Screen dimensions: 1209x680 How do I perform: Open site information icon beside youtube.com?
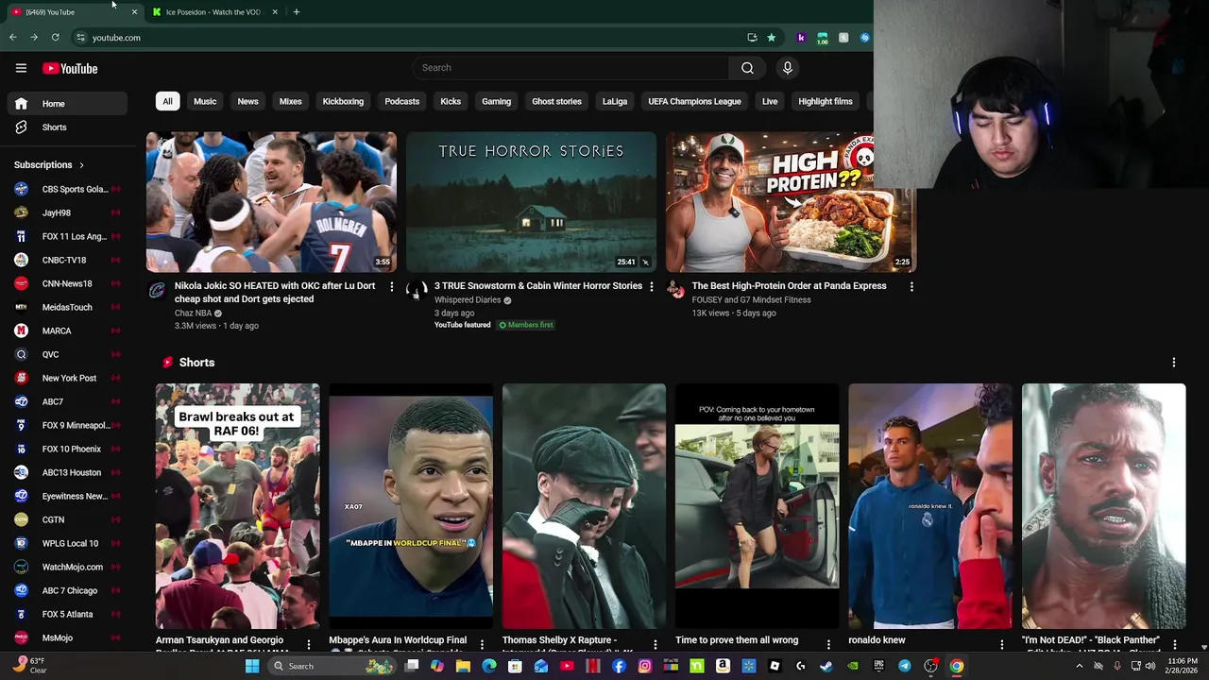tap(80, 38)
